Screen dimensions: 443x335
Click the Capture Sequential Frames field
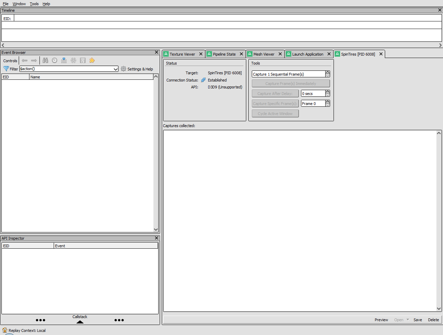point(289,74)
